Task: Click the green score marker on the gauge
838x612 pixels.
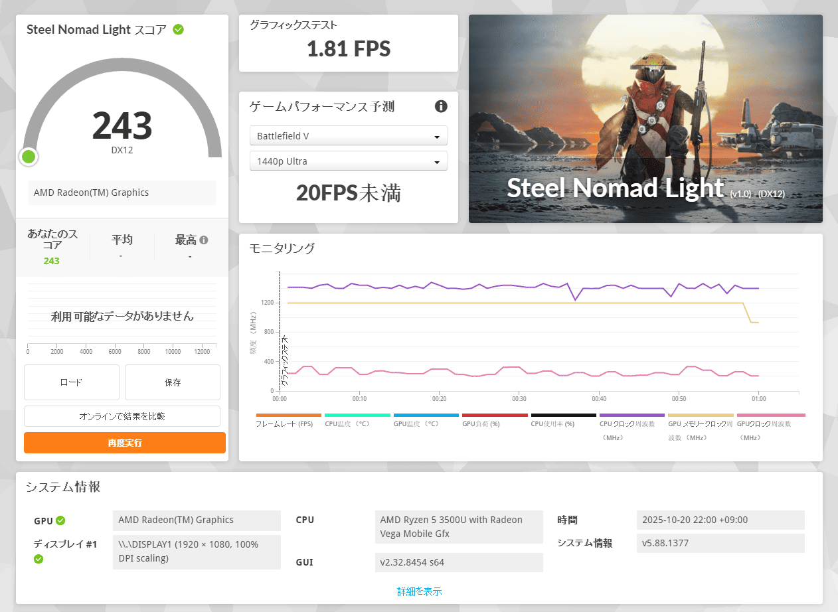Action: click(29, 157)
